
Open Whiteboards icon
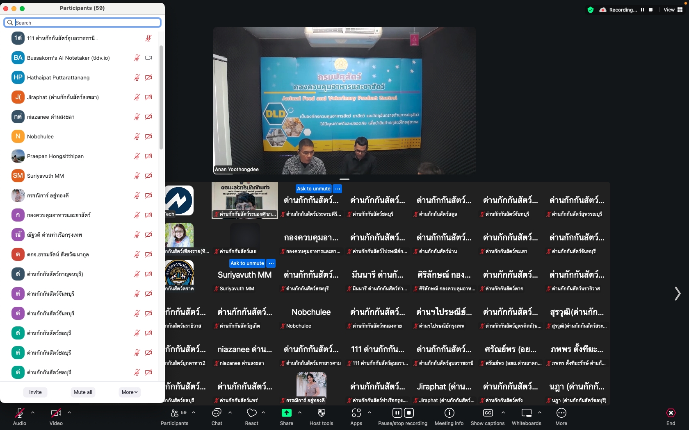pos(526,413)
